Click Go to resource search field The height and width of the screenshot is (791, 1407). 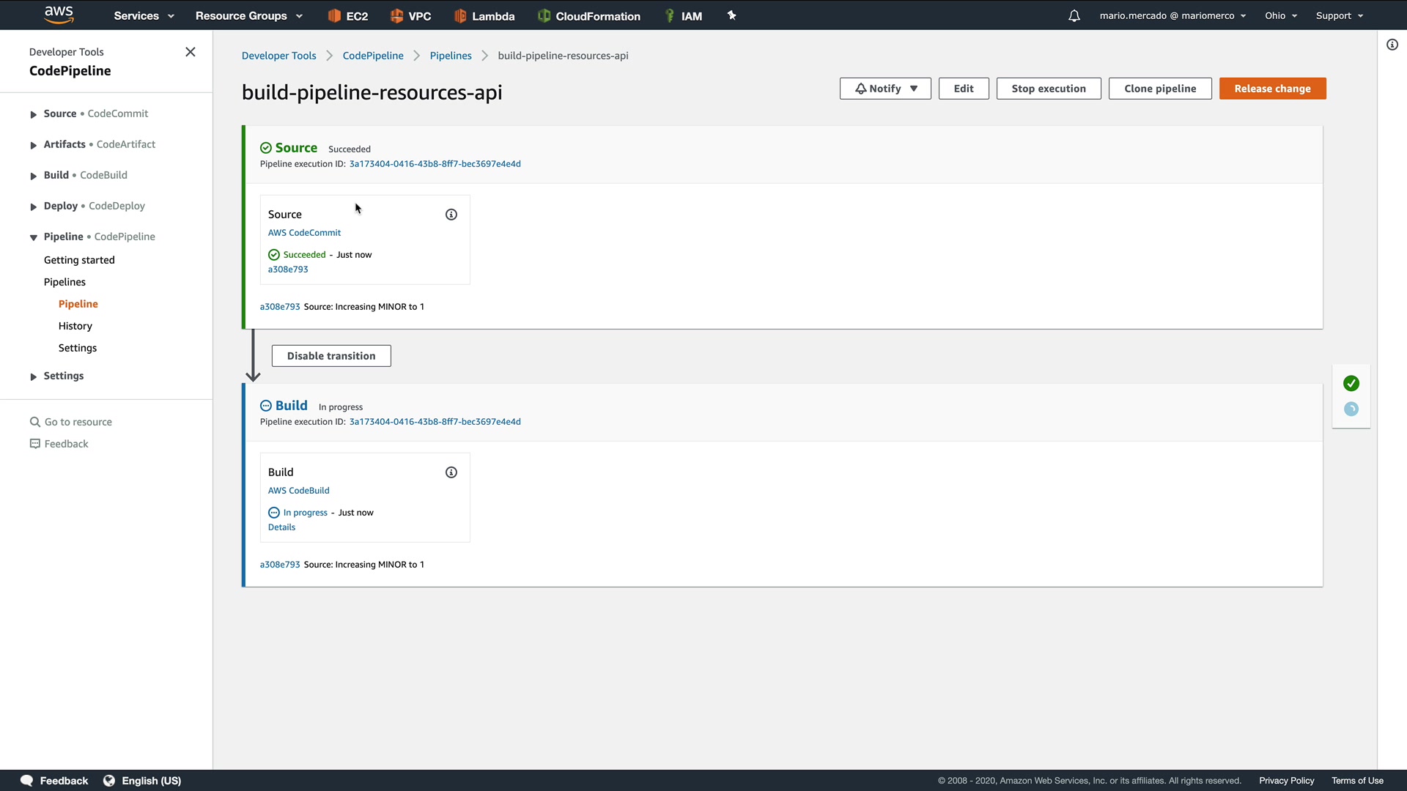[x=78, y=422]
